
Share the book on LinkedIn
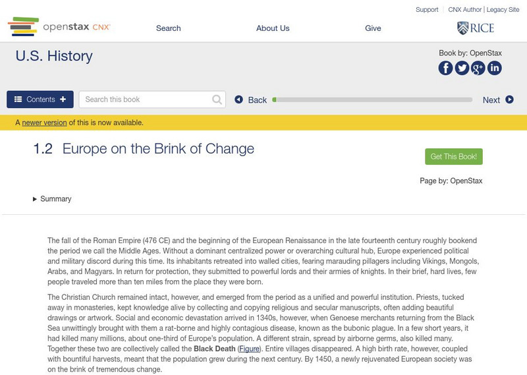pyautogui.click(x=494, y=68)
